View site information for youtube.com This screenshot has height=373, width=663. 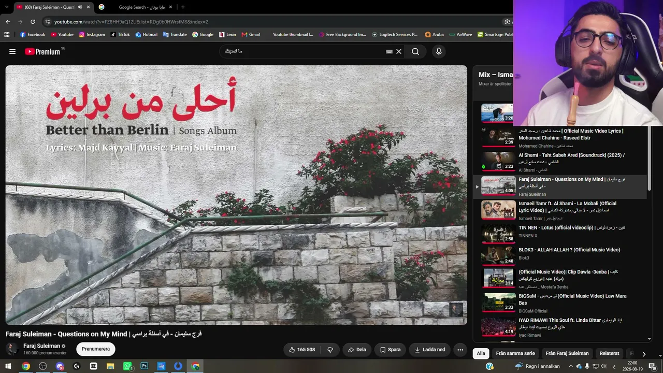pos(48,22)
